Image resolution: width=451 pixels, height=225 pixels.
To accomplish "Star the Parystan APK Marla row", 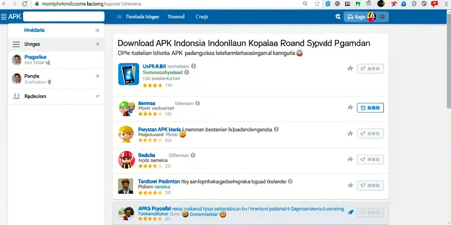I will click(x=350, y=134).
